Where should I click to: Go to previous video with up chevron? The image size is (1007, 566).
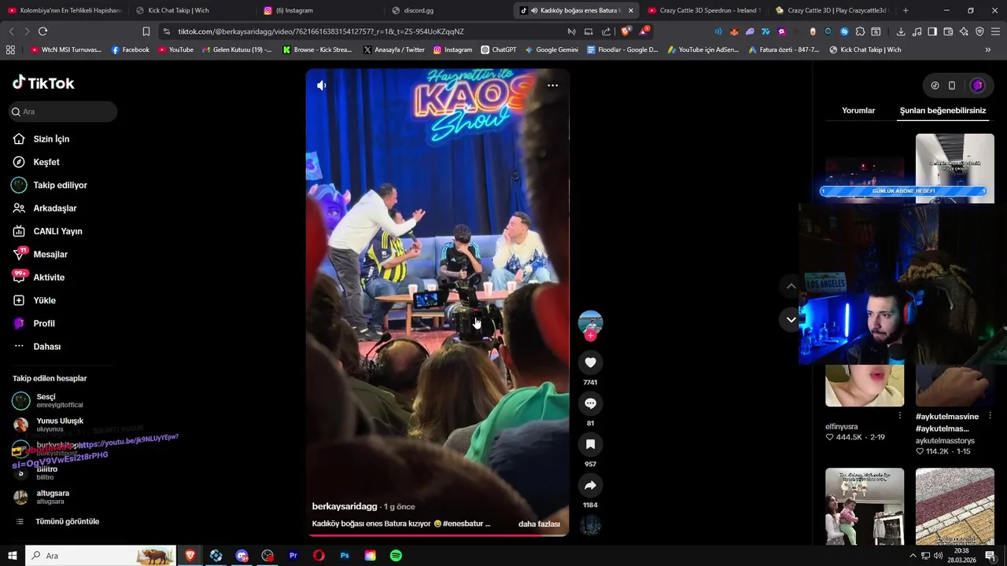pyautogui.click(x=791, y=286)
